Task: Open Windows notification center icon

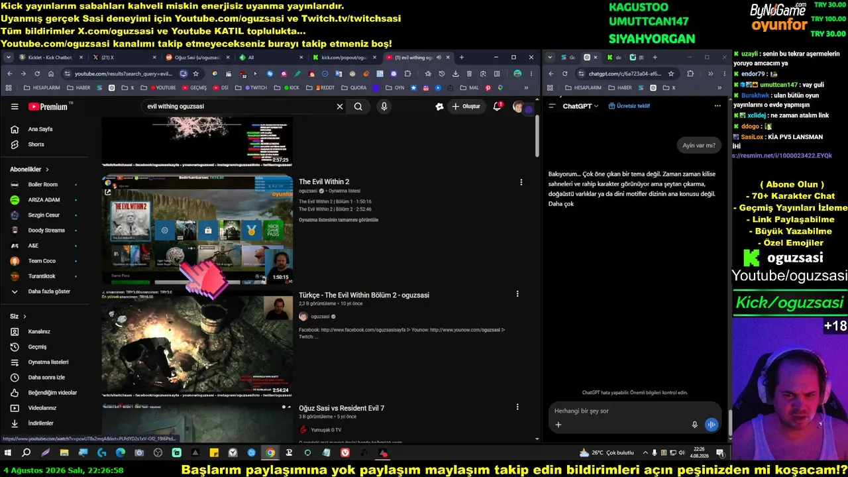Action: tap(720, 452)
